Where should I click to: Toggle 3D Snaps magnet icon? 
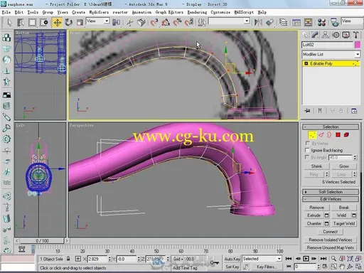click(154, 23)
